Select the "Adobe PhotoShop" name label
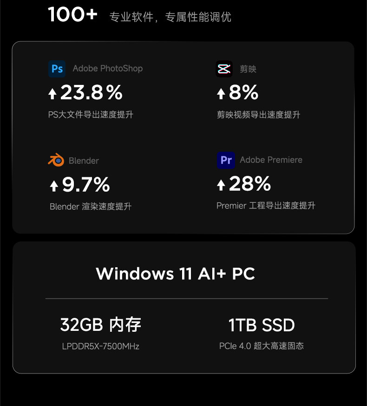 (x=108, y=69)
